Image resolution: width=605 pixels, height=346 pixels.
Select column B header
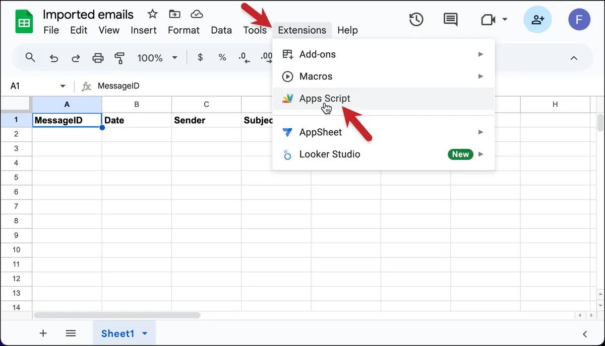click(x=137, y=105)
